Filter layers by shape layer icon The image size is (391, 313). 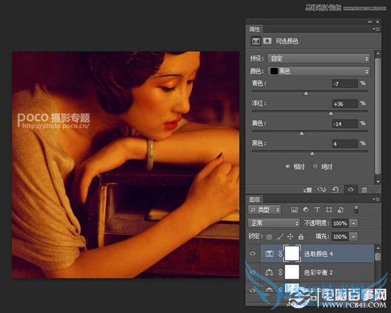(329, 210)
